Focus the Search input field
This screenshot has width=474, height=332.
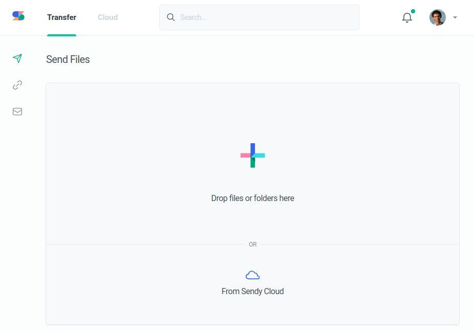click(266, 17)
